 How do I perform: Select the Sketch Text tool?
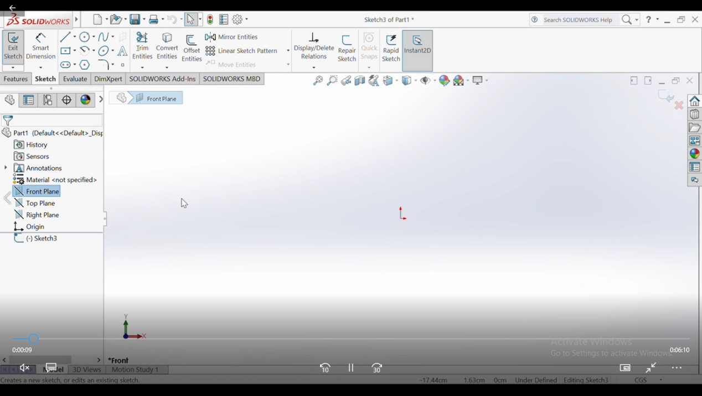tap(122, 51)
